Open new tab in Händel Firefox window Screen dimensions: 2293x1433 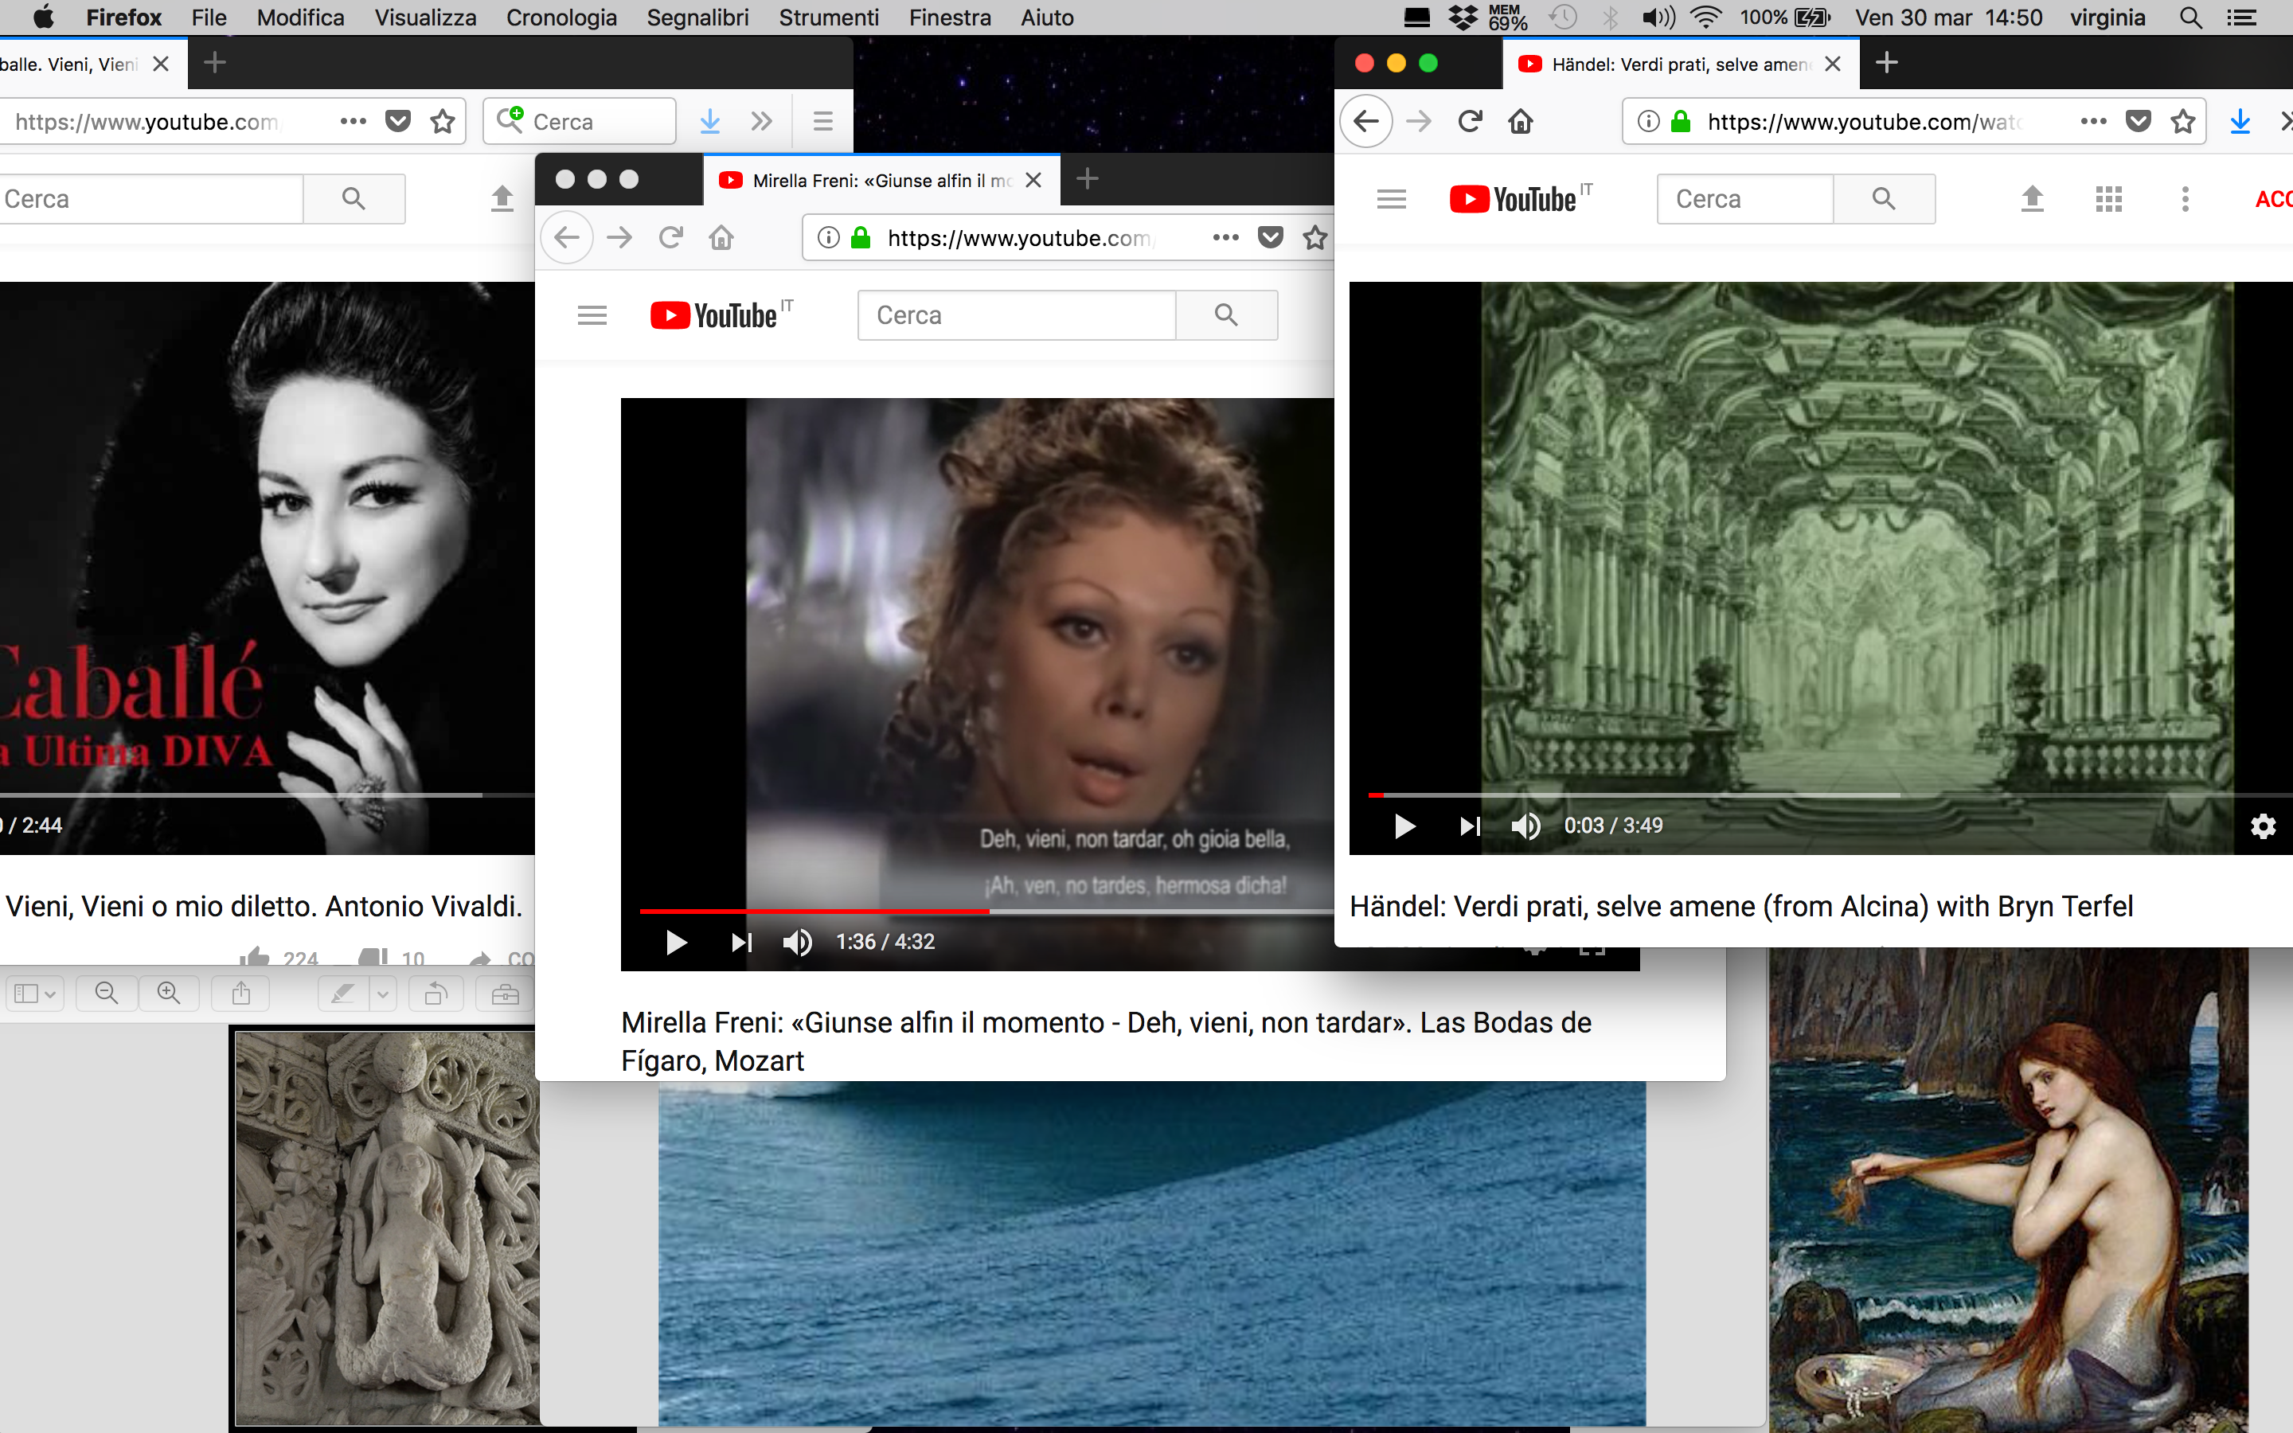1886,64
